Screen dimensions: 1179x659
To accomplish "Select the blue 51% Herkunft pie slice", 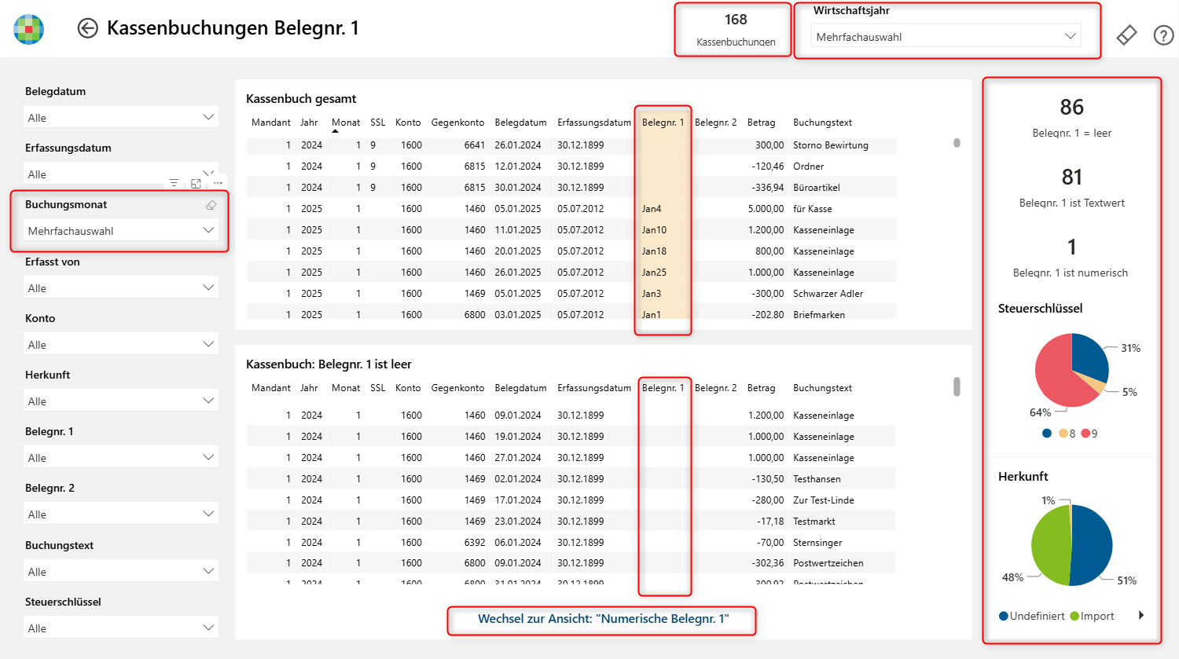I will click(x=1093, y=545).
